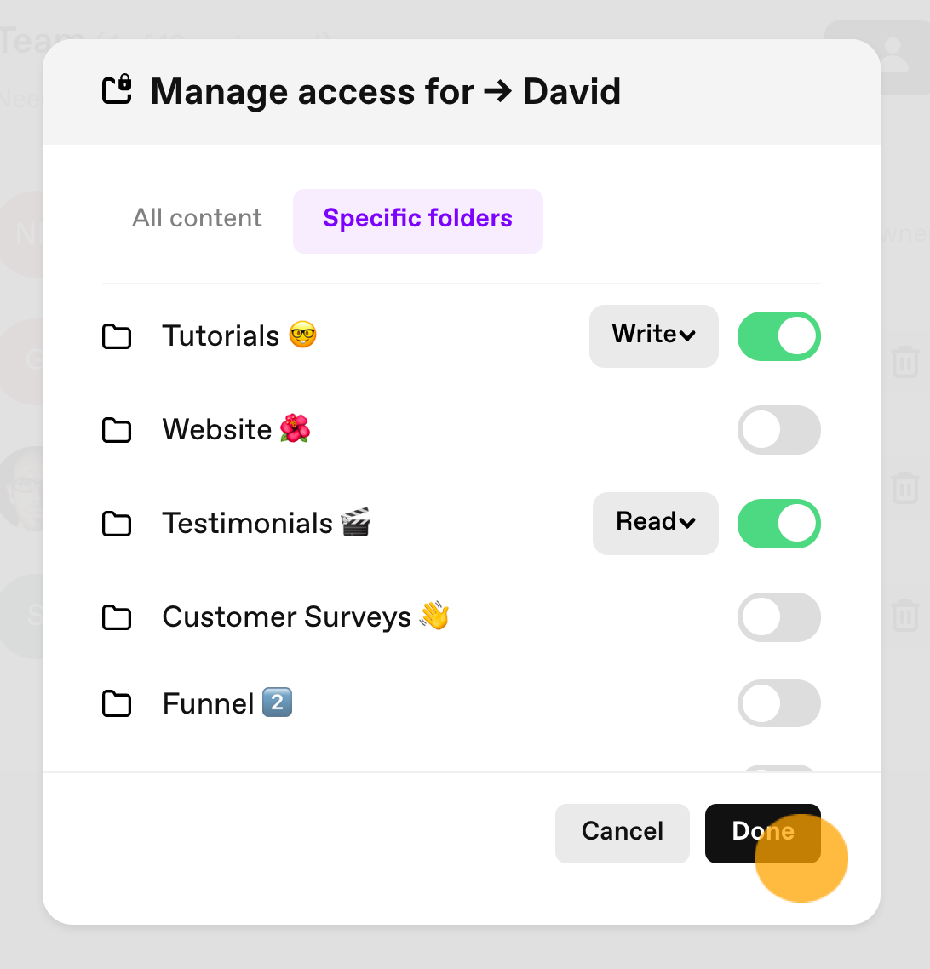Turn on the Funnel folder toggle
Viewport: 930px width, 969px height.
[x=778, y=703]
